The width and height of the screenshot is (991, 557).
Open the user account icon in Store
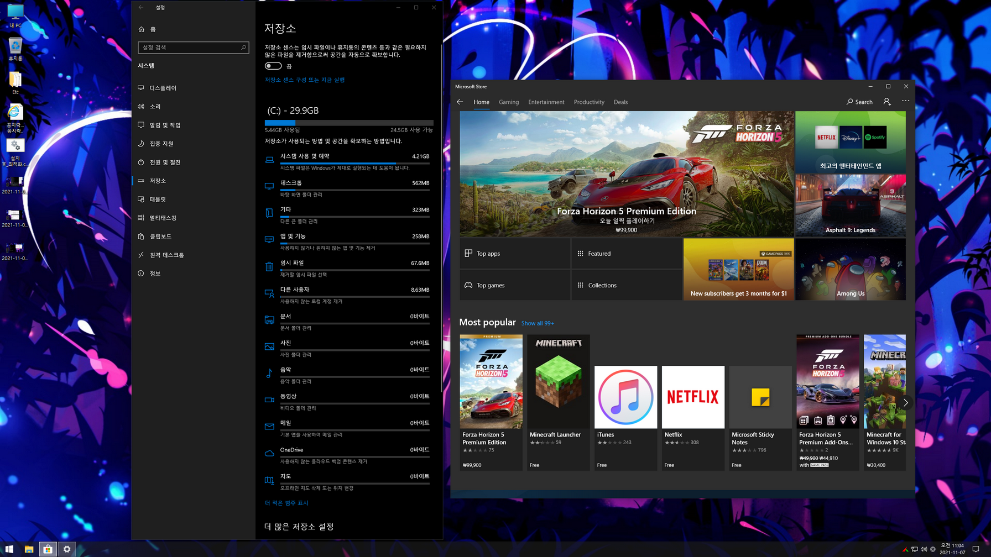tap(887, 102)
